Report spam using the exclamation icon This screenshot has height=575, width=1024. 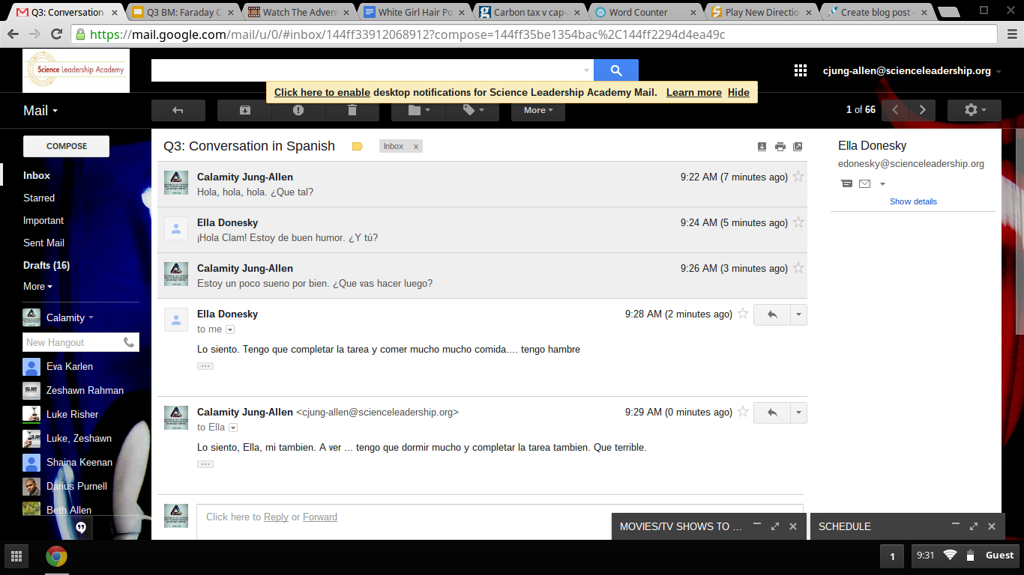tap(298, 110)
